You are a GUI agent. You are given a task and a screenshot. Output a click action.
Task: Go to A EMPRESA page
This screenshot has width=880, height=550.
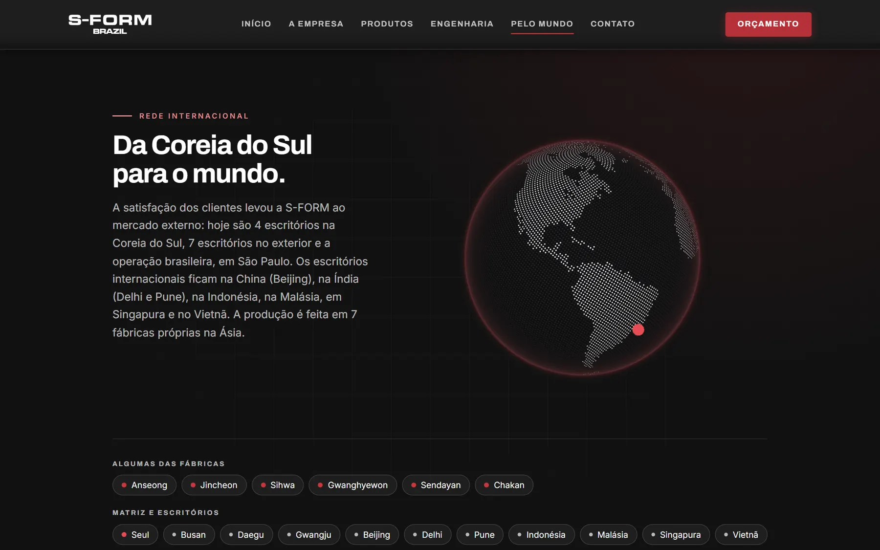[316, 24]
